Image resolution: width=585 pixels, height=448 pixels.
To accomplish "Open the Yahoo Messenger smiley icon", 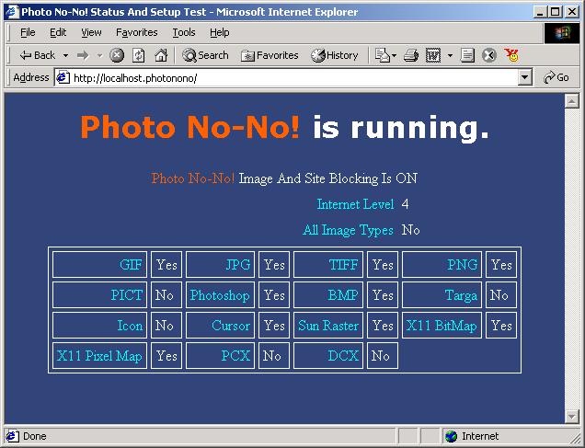I will (x=511, y=55).
